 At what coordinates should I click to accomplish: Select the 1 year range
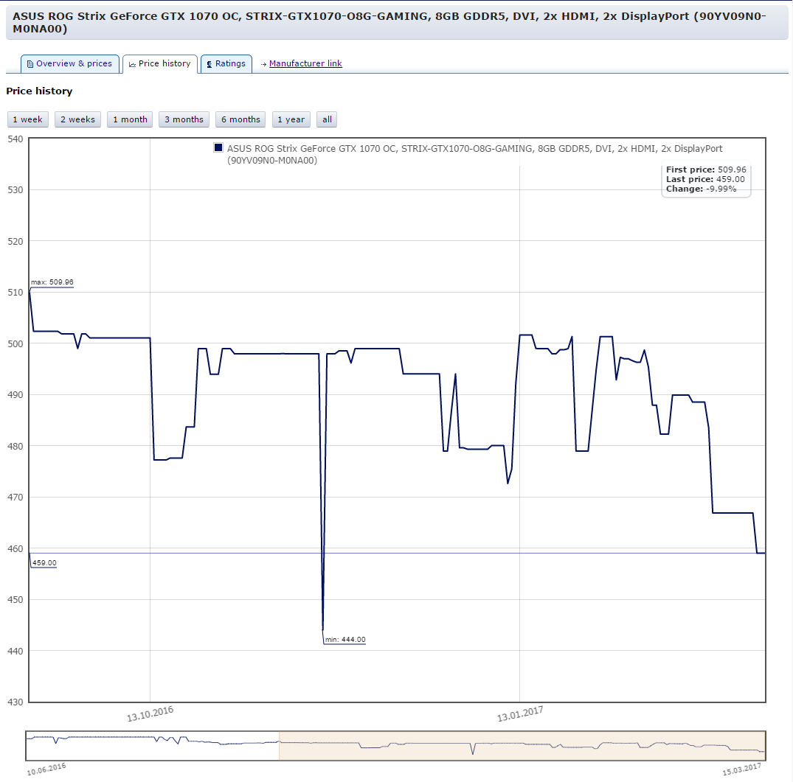tap(291, 119)
